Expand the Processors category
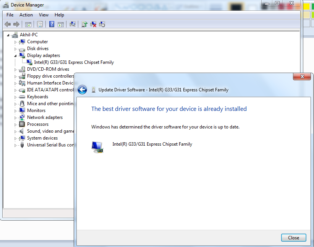The image size is (314, 247). (x=15, y=125)
